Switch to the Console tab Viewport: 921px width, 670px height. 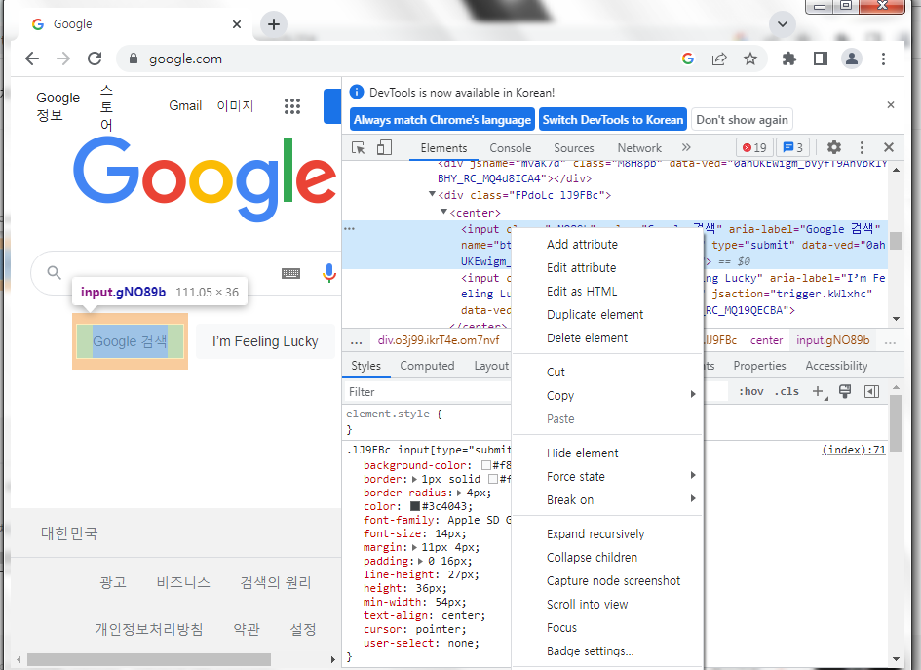coord(511,147)
